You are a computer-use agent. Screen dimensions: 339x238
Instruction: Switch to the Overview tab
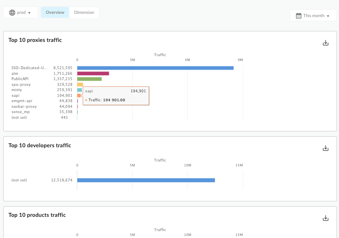55,13
